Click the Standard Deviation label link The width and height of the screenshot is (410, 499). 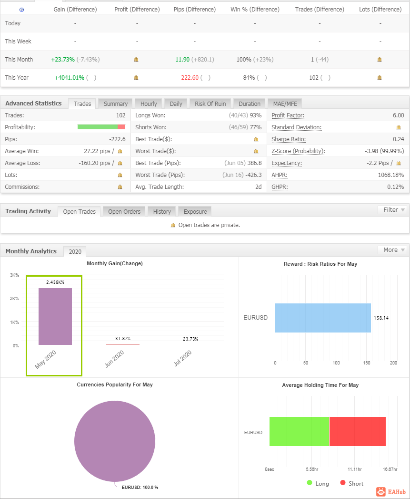[x=296, y=127]
